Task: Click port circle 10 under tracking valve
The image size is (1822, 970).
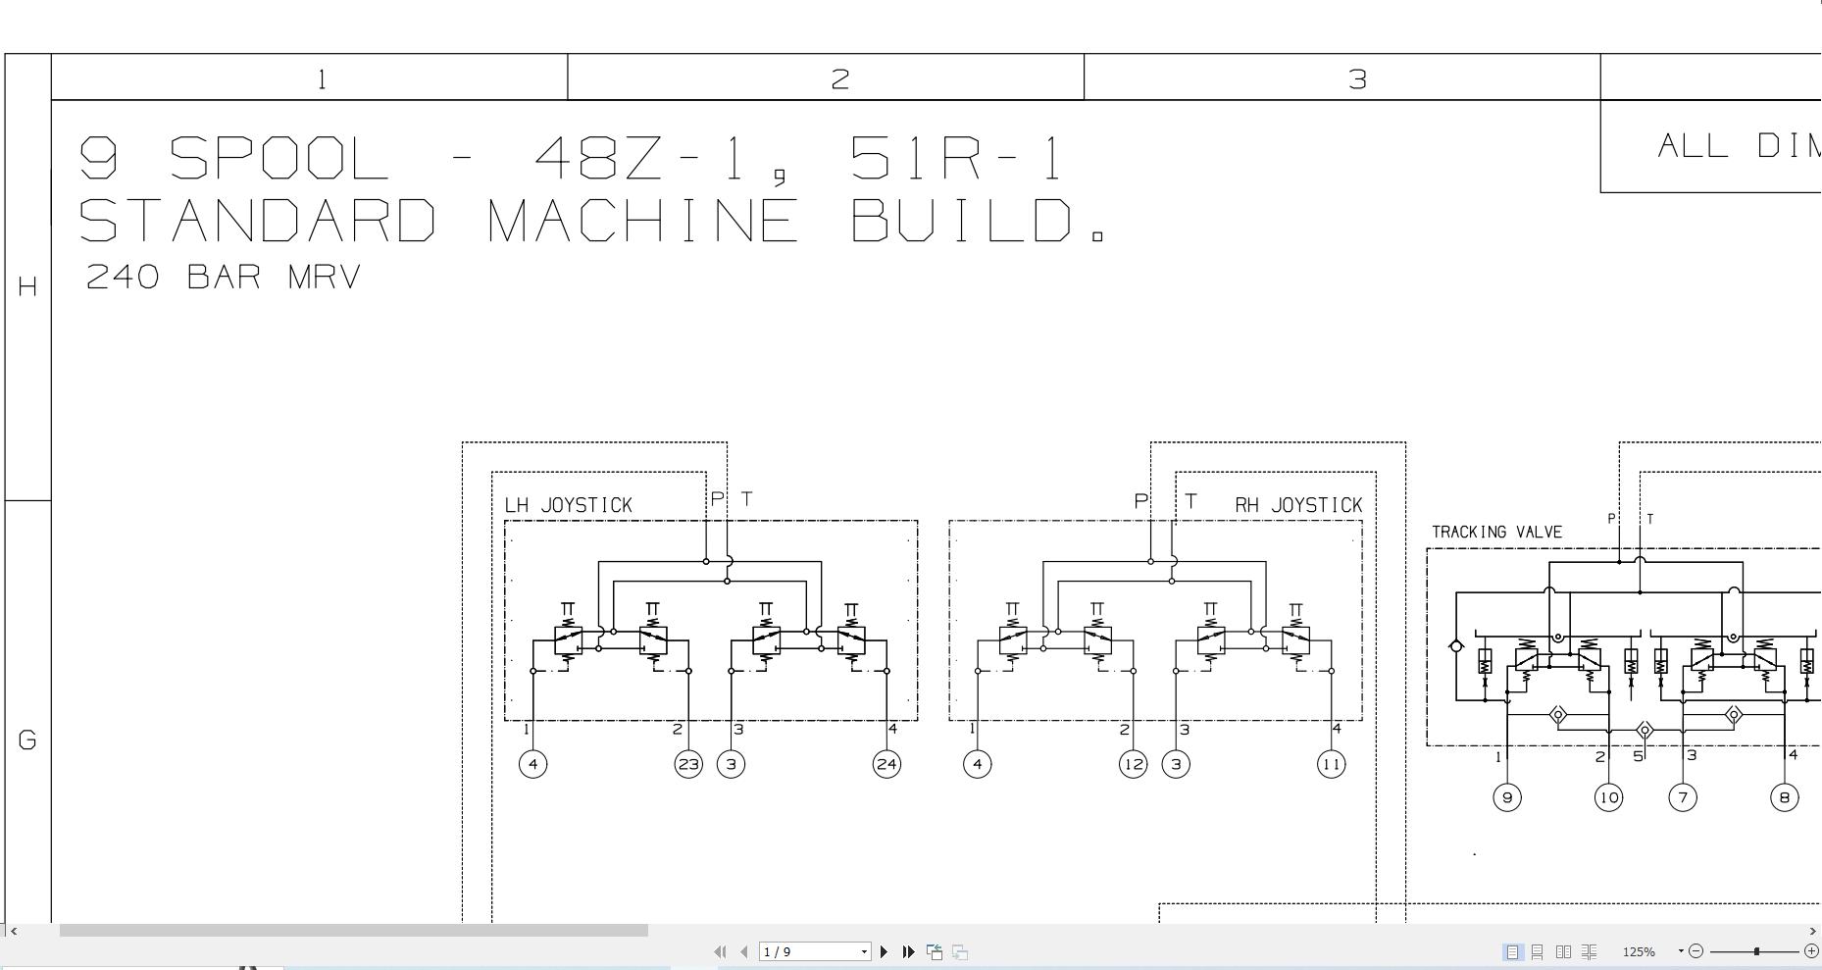Action: [1608, 797]
